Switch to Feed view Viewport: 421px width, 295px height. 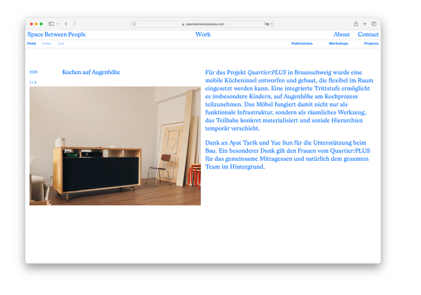(x=31, y=43)
